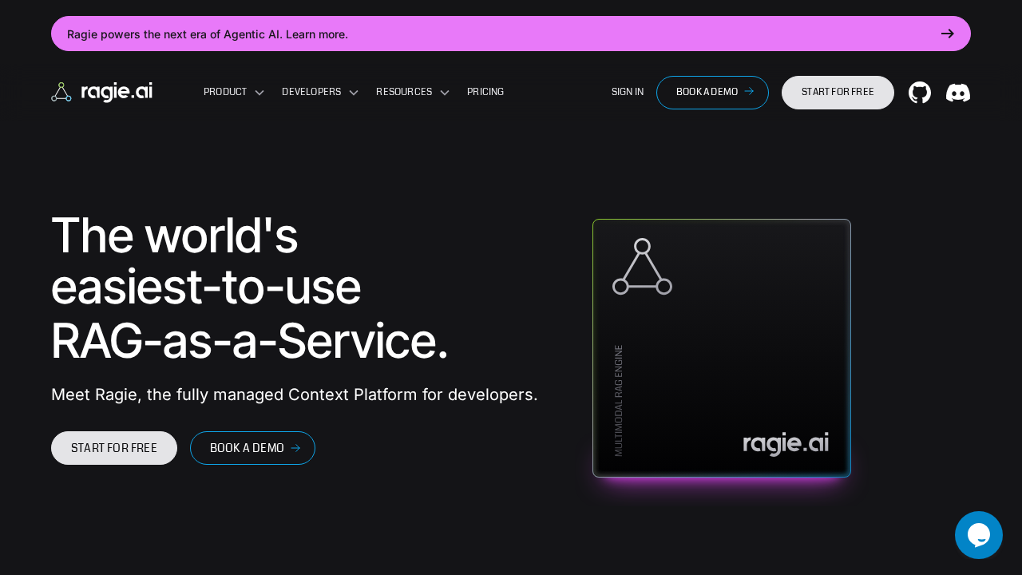Open the Sign In menu item
The image size is (1022, 575).
628,92
